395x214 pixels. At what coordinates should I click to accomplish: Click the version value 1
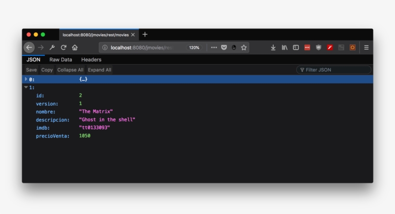80,103
